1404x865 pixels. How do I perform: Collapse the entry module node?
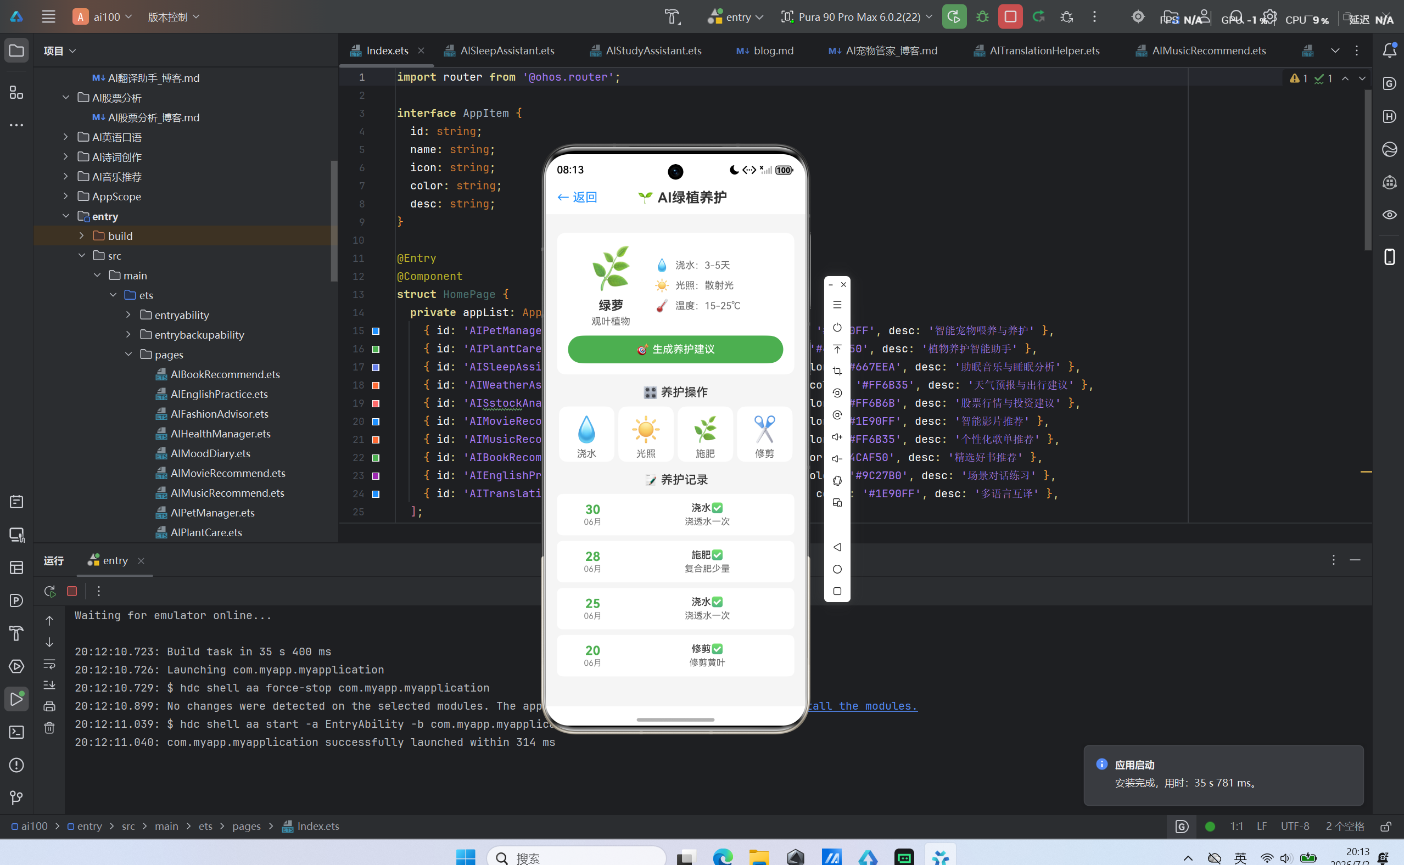tap(66, 216)
